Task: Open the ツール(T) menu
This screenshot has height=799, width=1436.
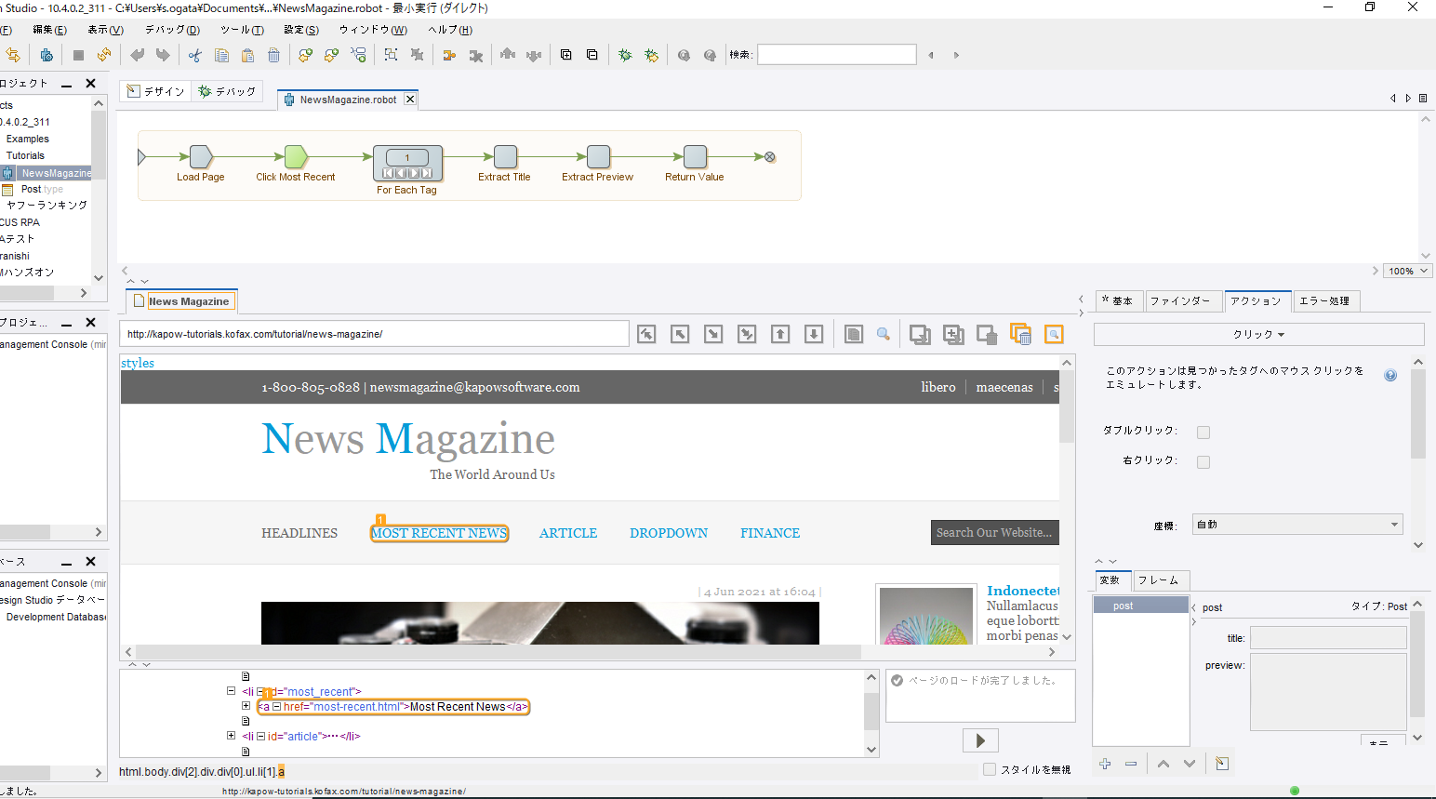Action: 242,30
